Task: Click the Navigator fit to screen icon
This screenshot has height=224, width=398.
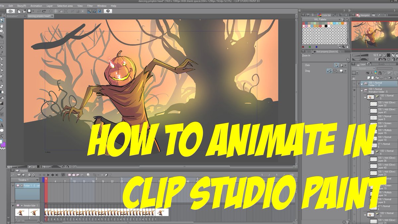Action: click(x=388, y=55)
